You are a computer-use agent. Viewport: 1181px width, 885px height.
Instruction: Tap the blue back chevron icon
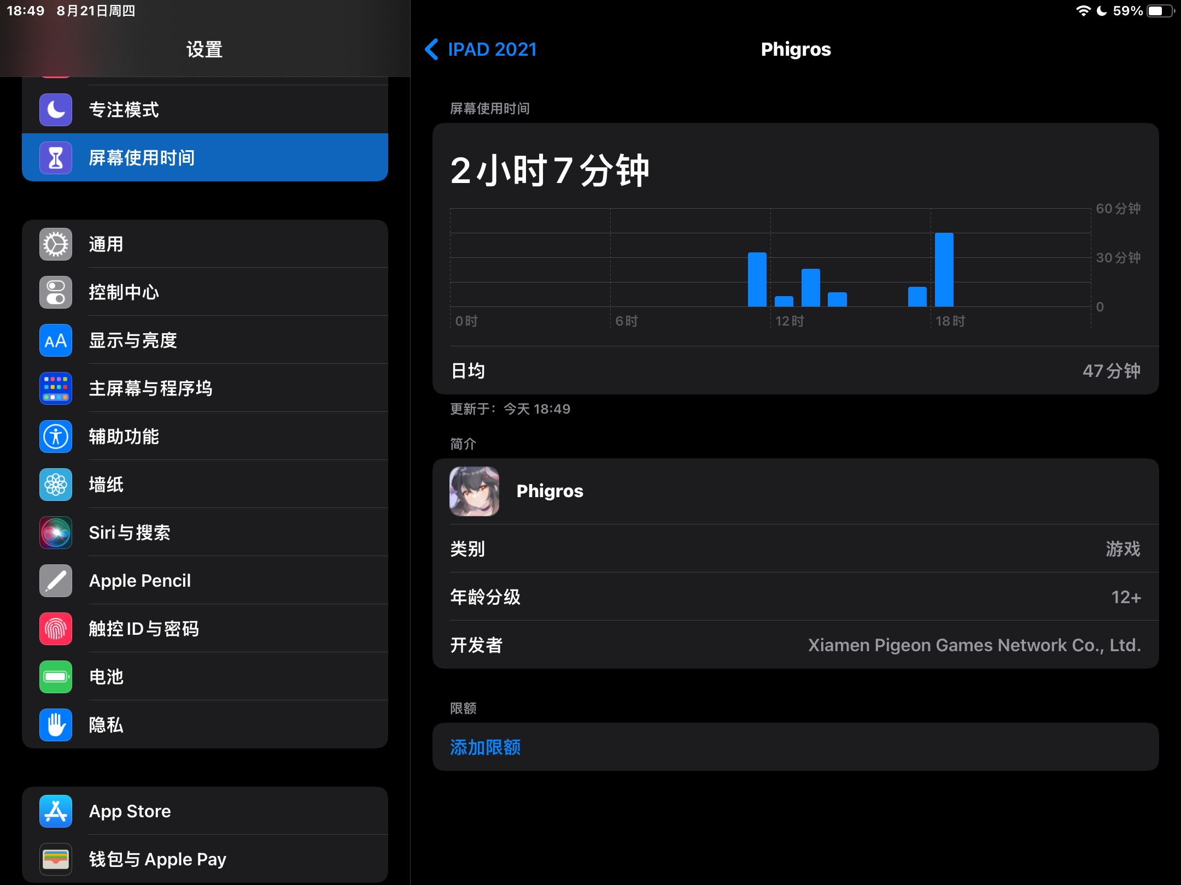[x=431, y=49]
